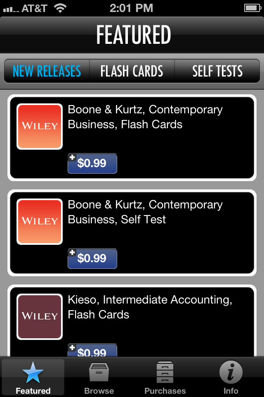Buy Contemporary Business Self Test for $0.99
264x397 pixels.
coord(92,258)
